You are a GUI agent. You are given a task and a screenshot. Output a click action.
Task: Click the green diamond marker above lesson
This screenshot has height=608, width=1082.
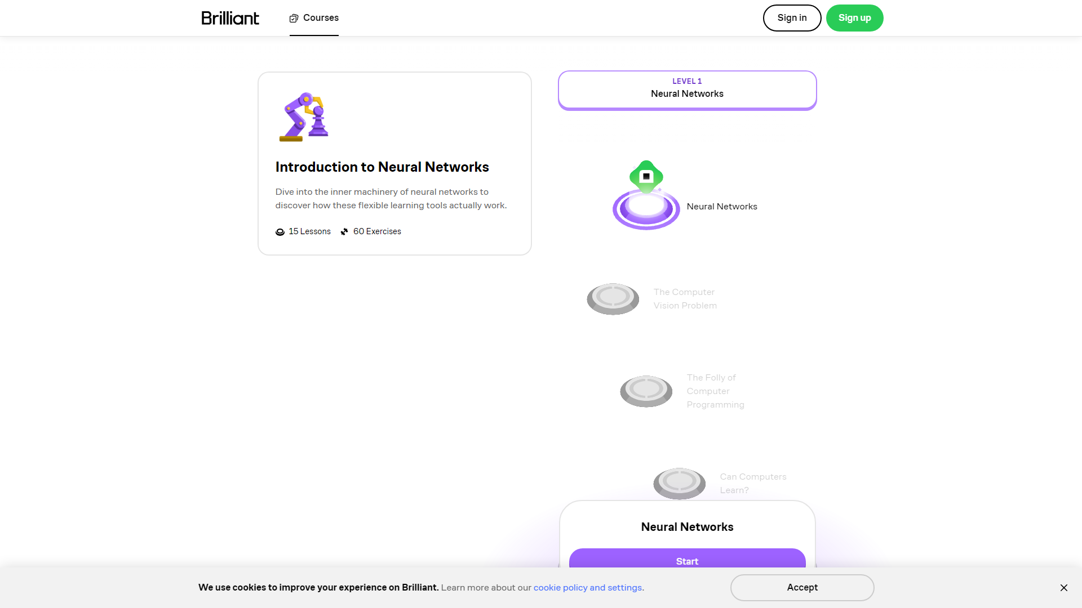point(646,176)
